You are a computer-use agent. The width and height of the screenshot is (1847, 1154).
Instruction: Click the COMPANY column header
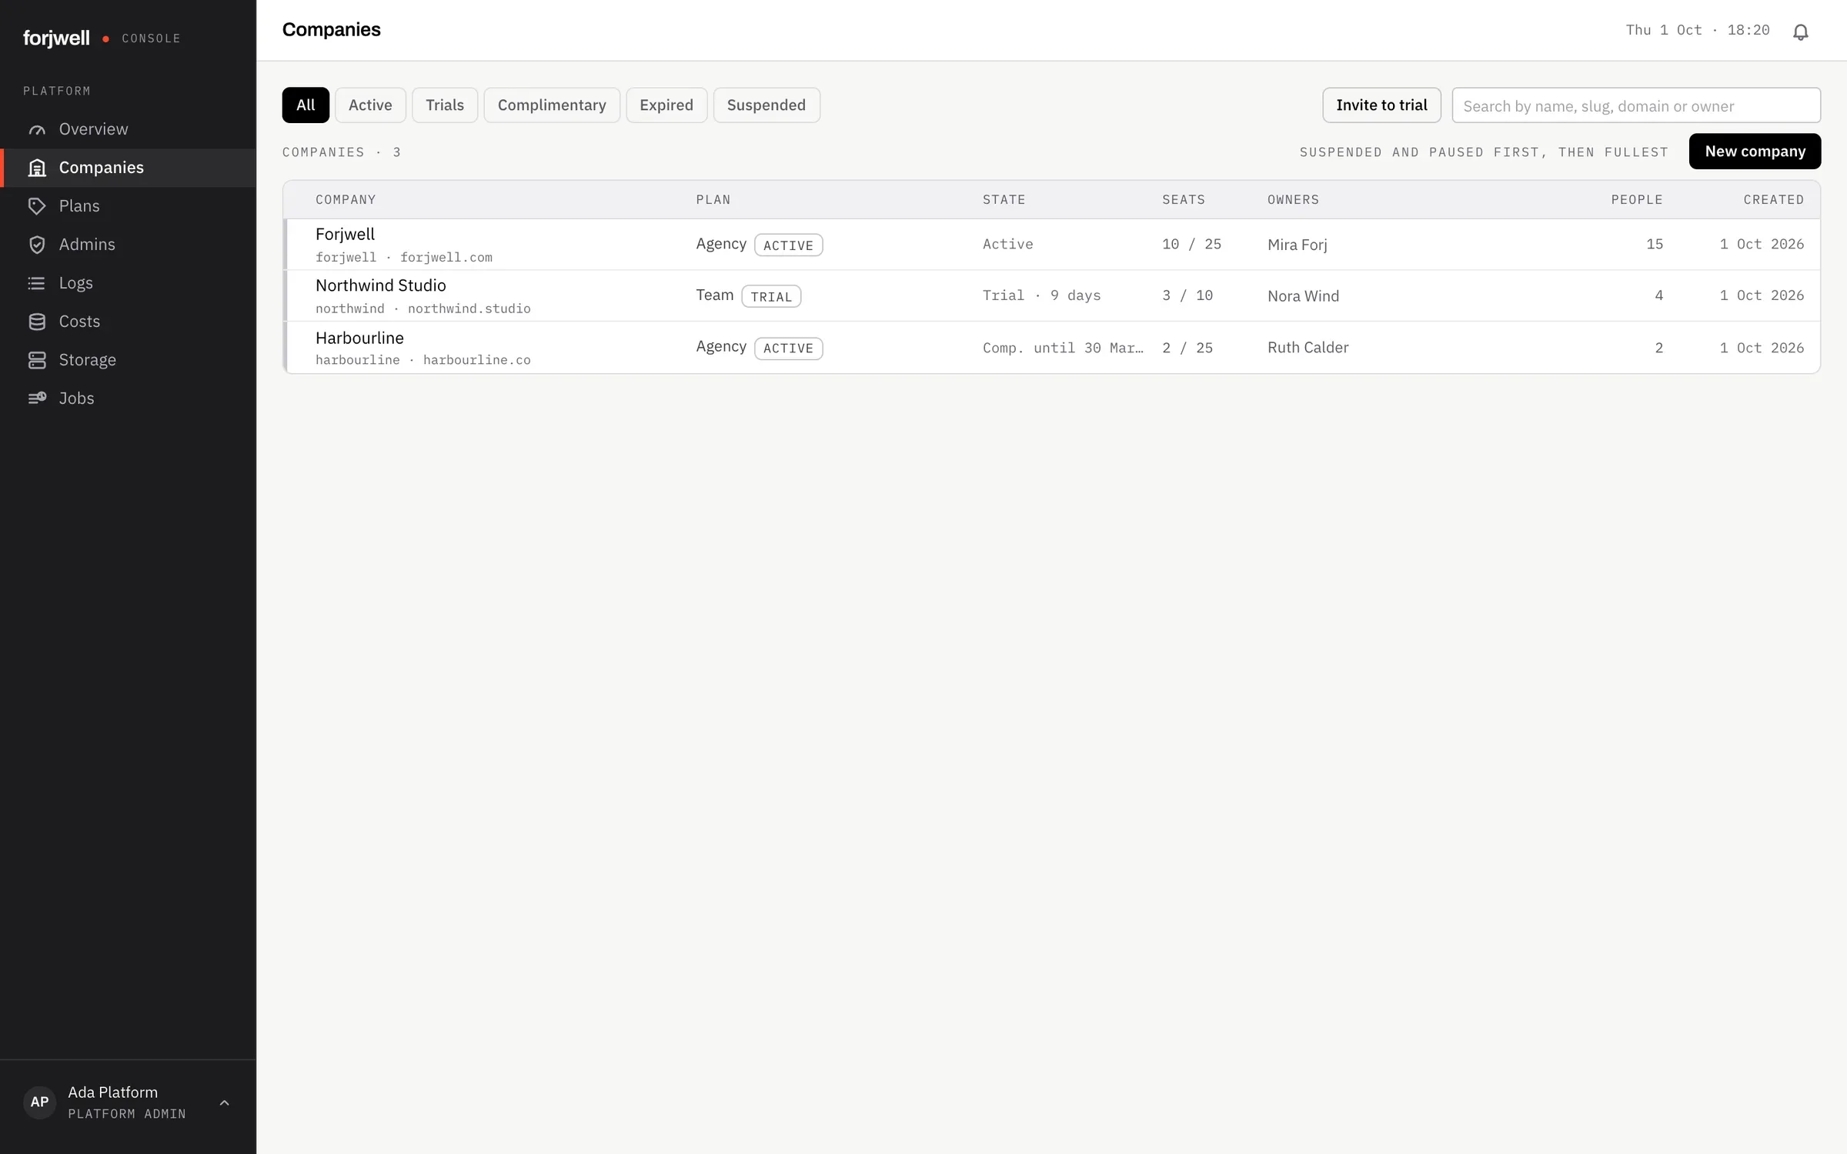[346, 200]
